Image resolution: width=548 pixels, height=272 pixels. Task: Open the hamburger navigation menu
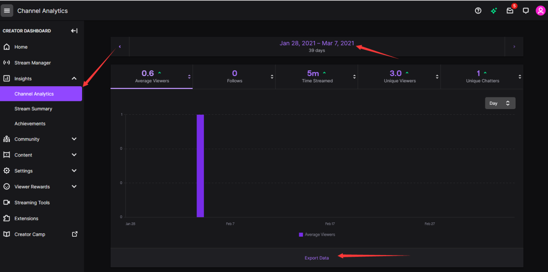(7, 11)
